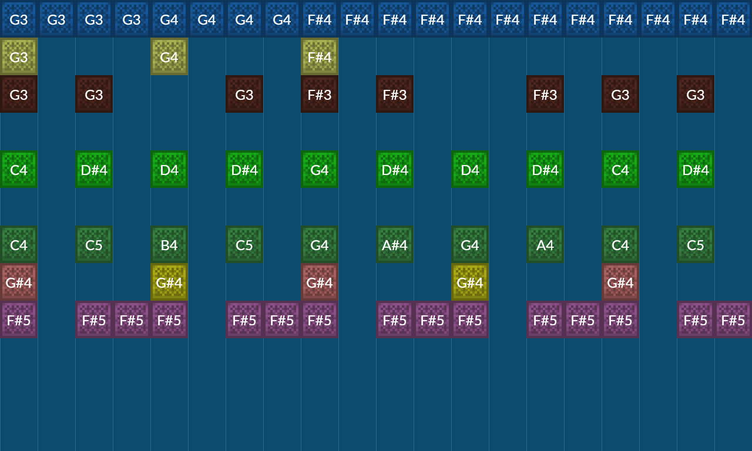Click the olive-yellow G4 block below the top row
The image size is (752, 451).
(x=169, y=56)
